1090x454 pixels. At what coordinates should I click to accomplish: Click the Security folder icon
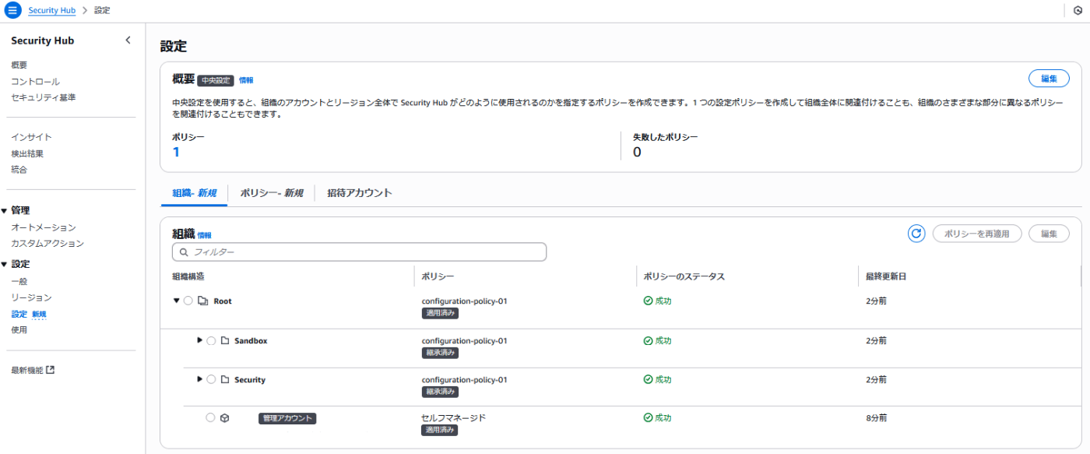coord(224,380)
